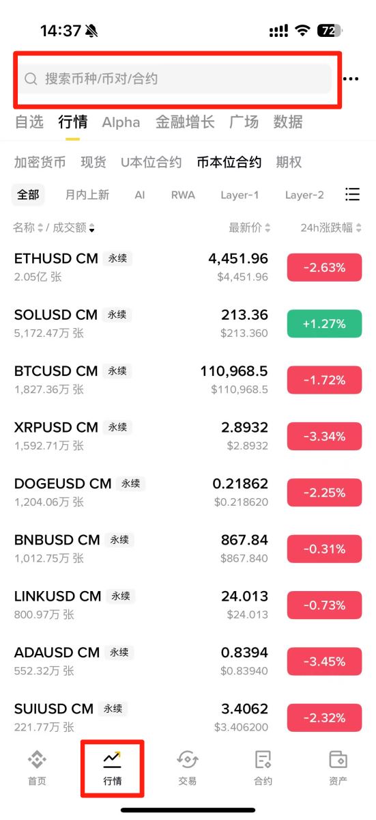Tap the +1.27% SOLUSD change button
376x820 pixels.
point(324,324)
